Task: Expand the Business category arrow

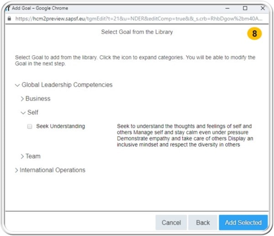Action: (22, 99)
